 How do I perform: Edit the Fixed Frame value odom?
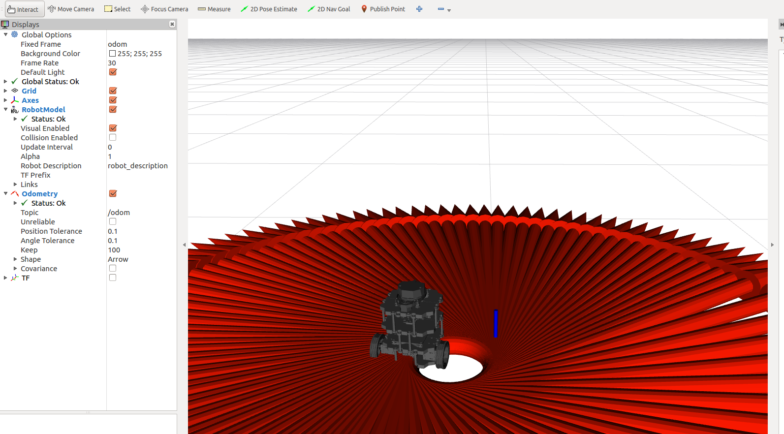pyautogui.click(x=141, y=44)
